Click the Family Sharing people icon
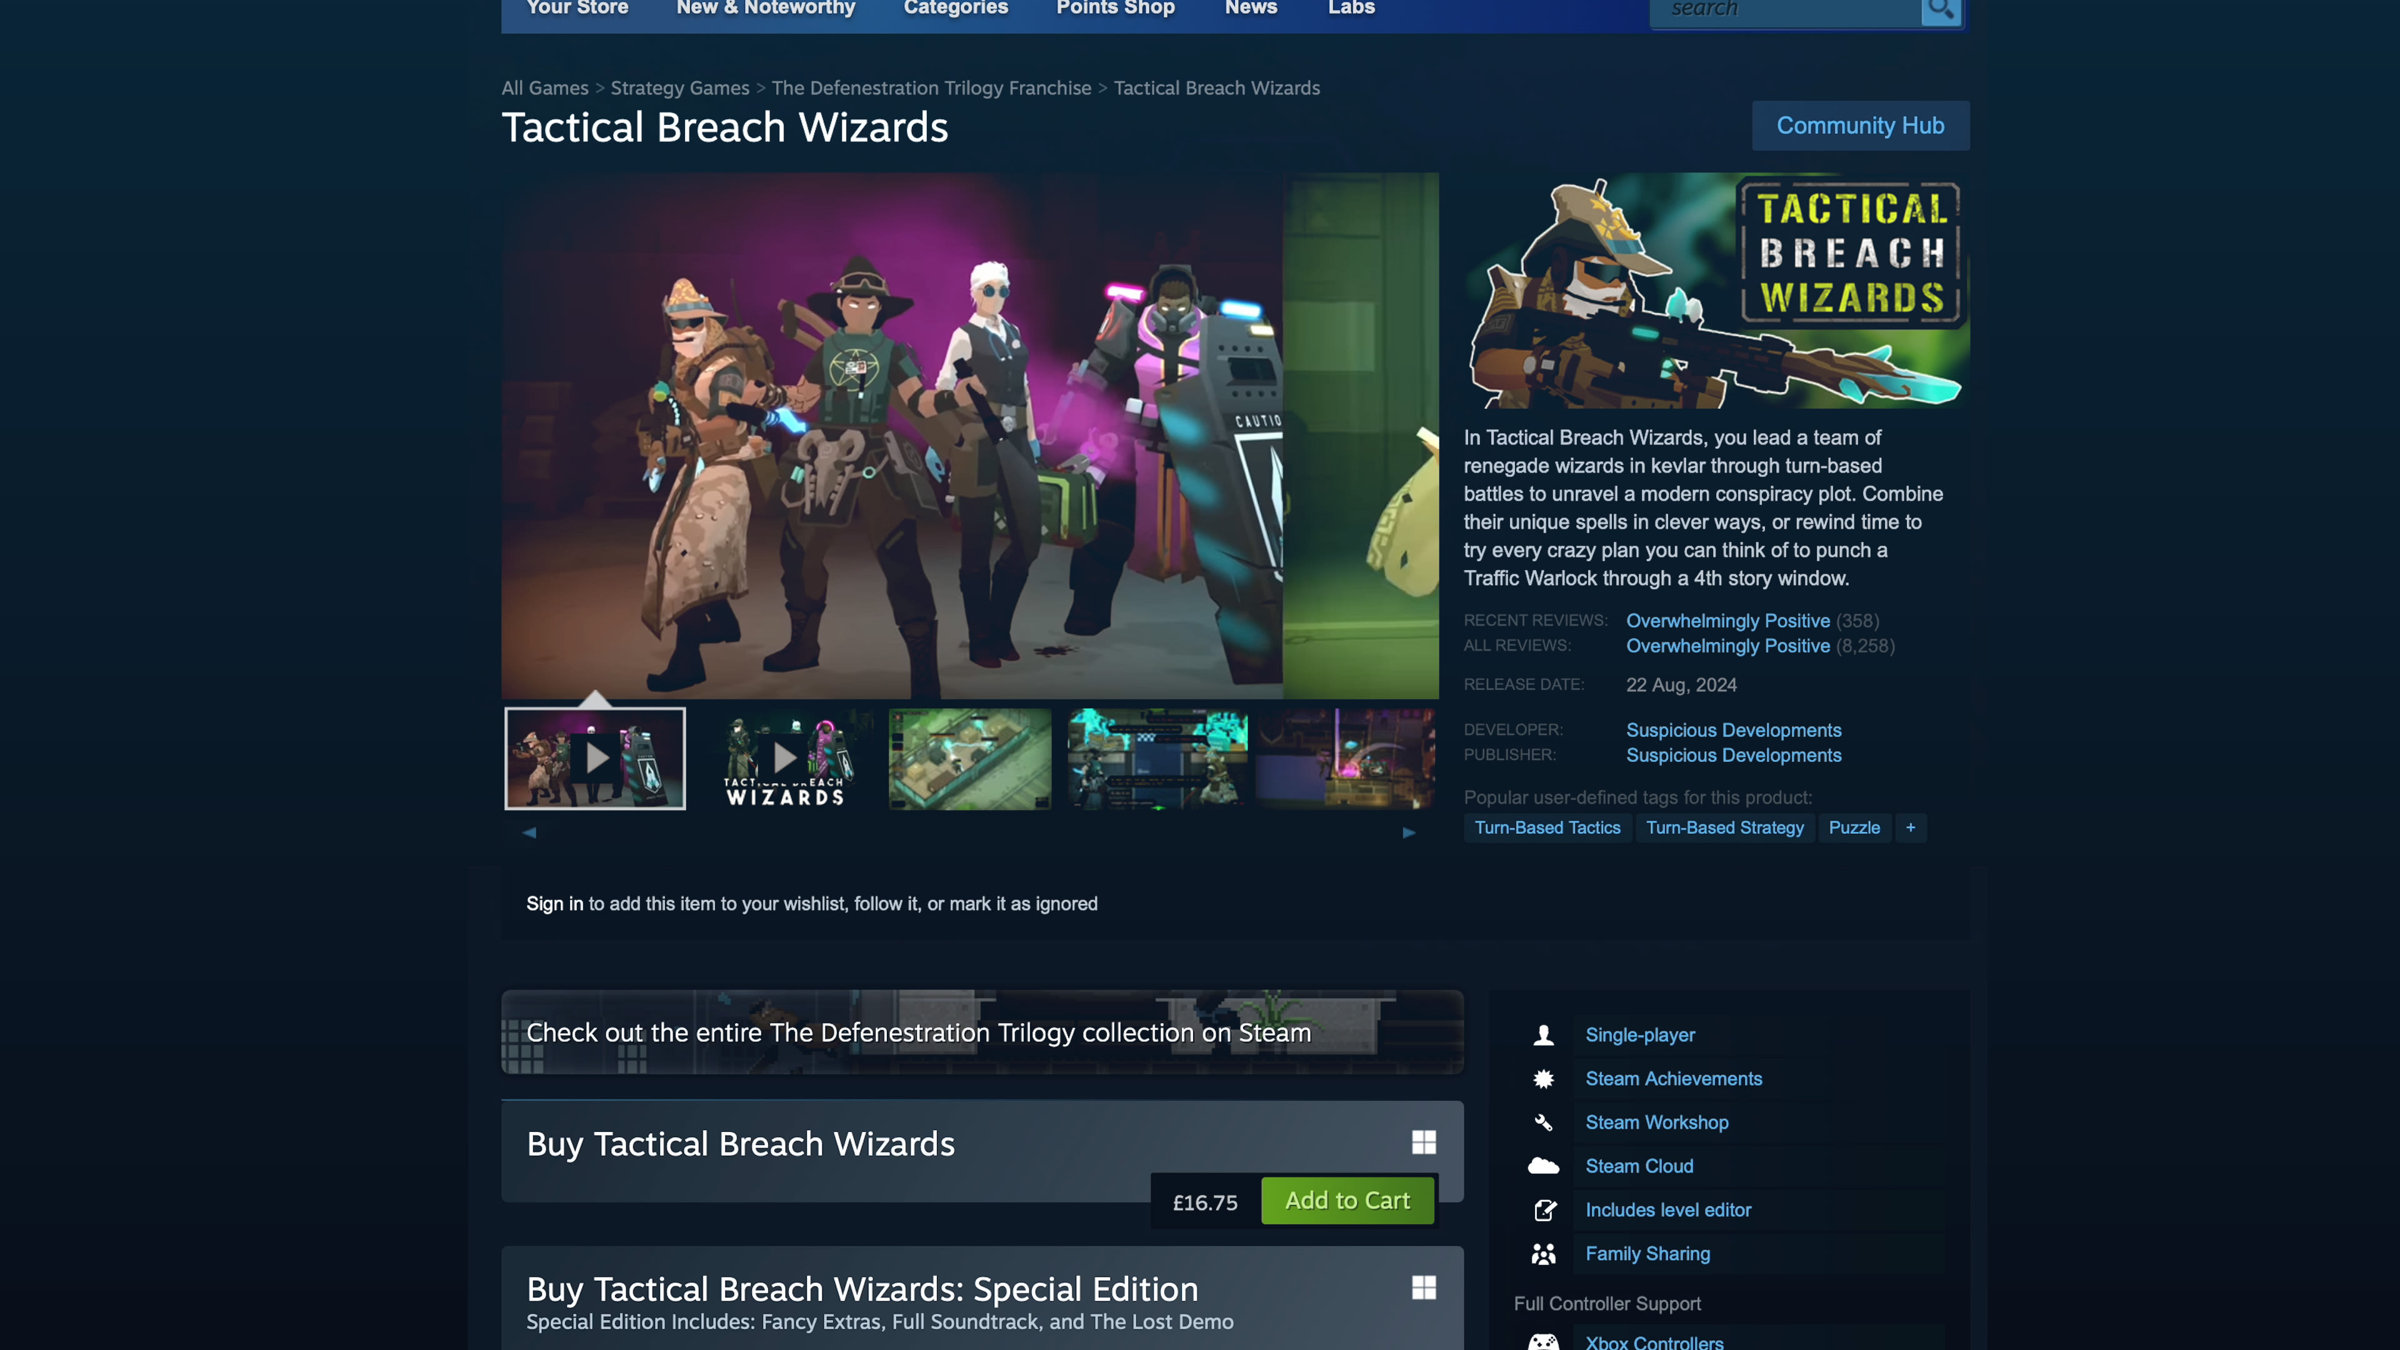Screen dimensions: 2400x1350 tap(1543, 1254)
